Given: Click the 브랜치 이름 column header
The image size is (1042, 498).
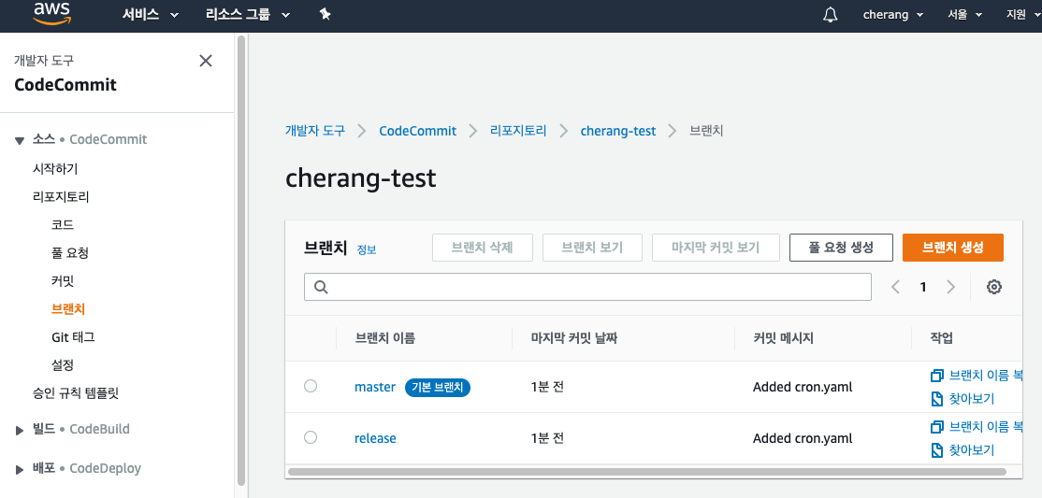Looking at the screenshot, I should [x=384, y=338].
